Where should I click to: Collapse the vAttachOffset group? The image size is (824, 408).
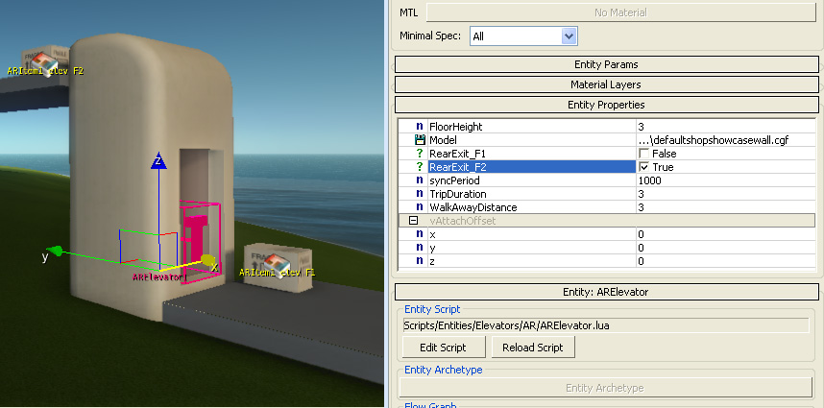pos(413,221)
